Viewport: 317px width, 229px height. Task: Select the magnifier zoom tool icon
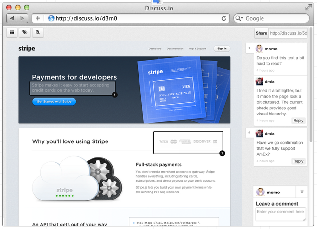[38, 33]
